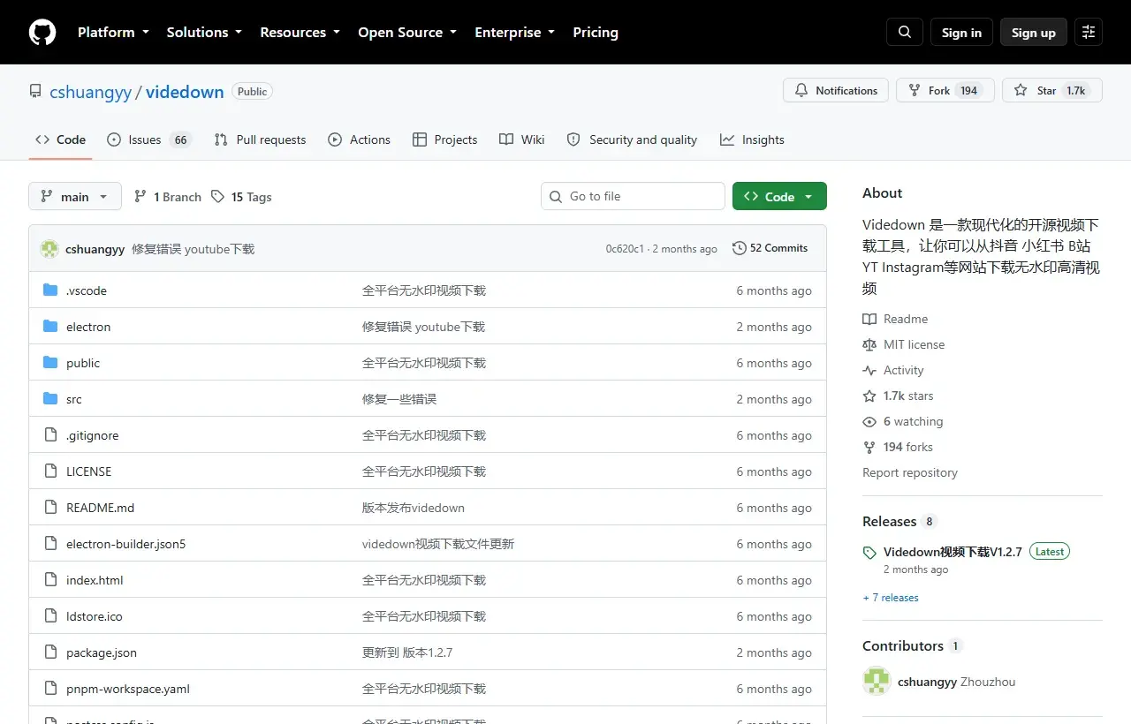Click the GitHub logo icon
1131x724 pixels.
[42, 32]
